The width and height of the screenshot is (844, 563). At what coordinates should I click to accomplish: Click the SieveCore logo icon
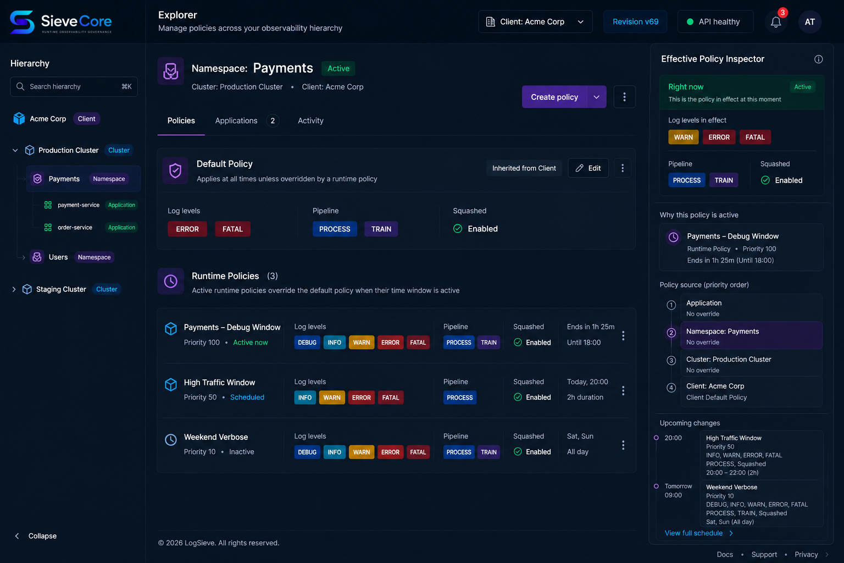(x=22, y=22)
